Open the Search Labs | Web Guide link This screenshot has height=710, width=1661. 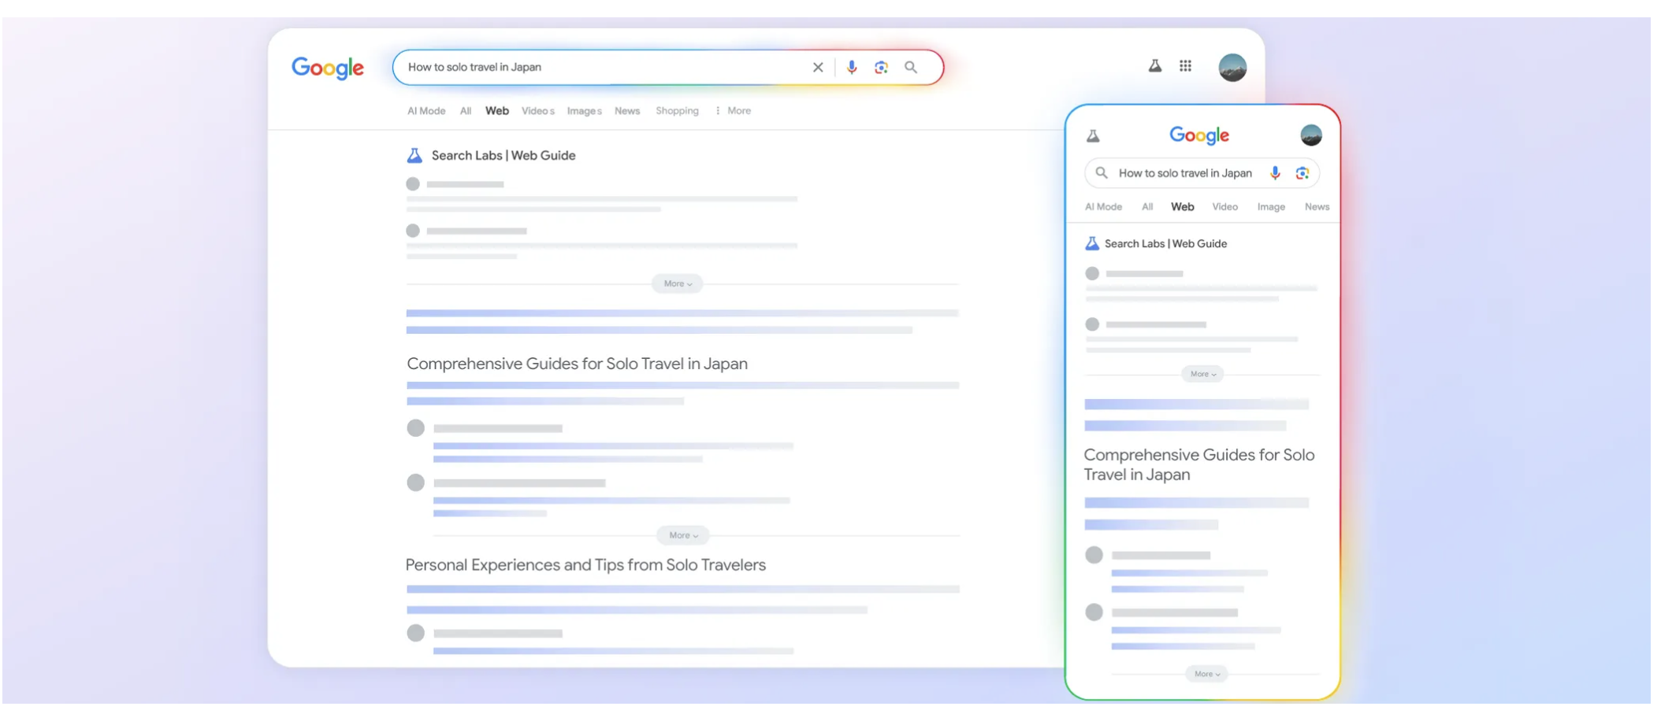502,155
